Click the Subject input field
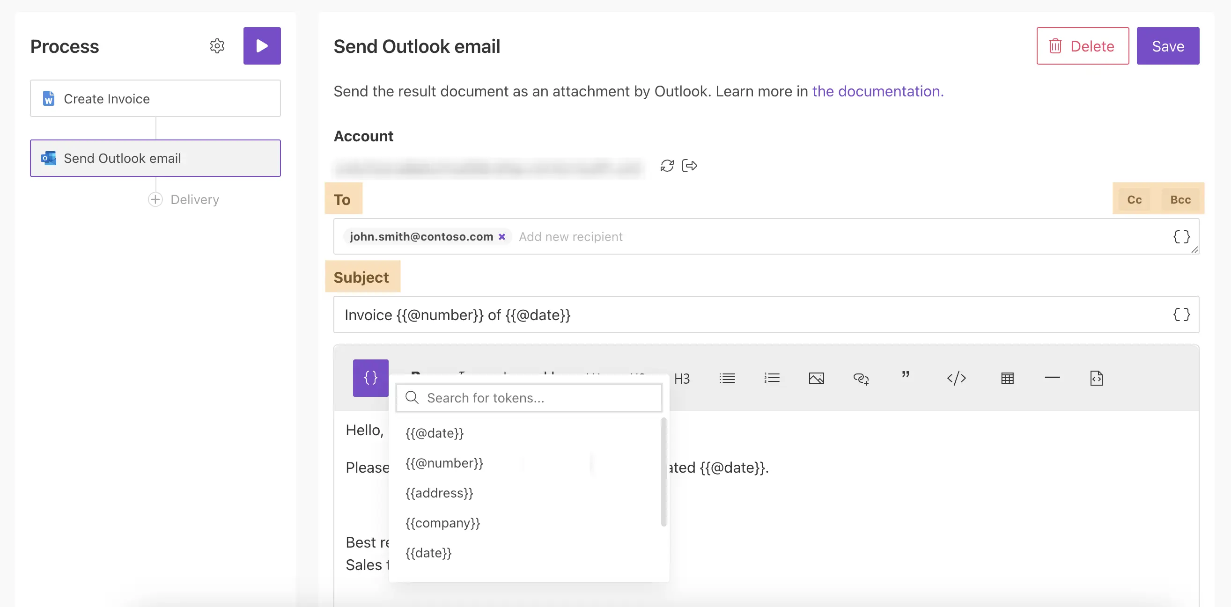The height and width of the screenshot is (607, 1231). tap(766, 314)
